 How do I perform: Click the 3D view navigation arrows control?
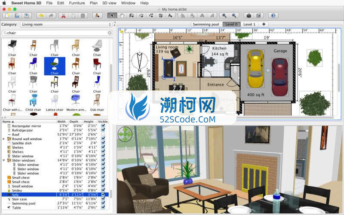pos(125,134)
